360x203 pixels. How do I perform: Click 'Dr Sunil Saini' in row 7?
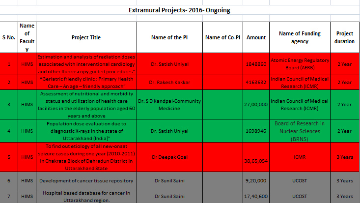(x=169, y=196)
